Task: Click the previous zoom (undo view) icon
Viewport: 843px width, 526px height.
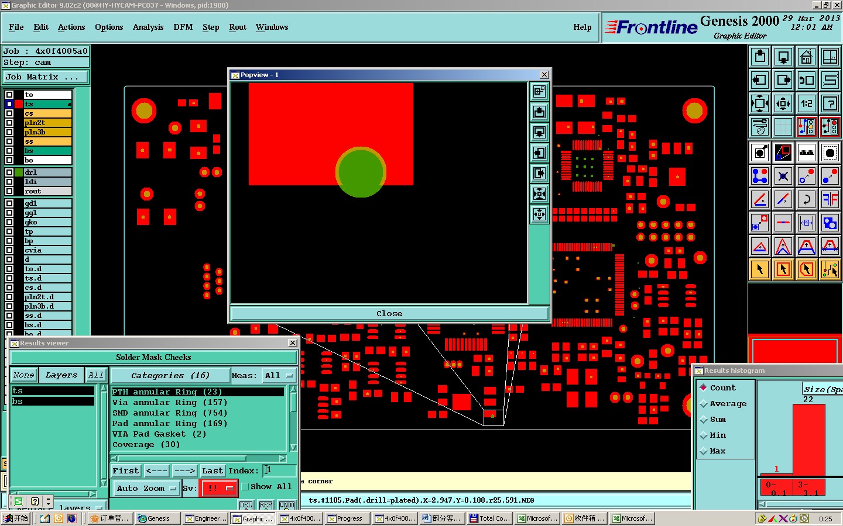Action: [x=807, y=80]
